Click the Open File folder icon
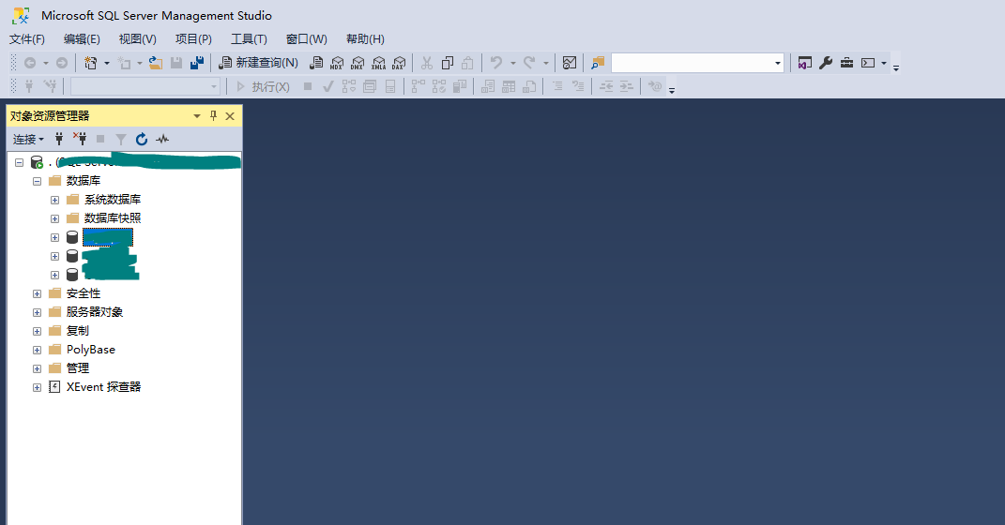Screen dimensions: 1005x525 coord(155,63)
